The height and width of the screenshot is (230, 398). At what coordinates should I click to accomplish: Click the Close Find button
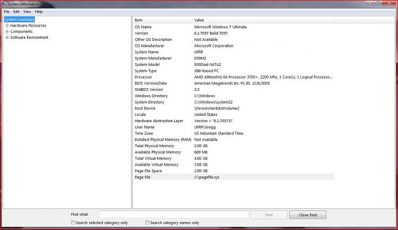(x=308, y=215)
